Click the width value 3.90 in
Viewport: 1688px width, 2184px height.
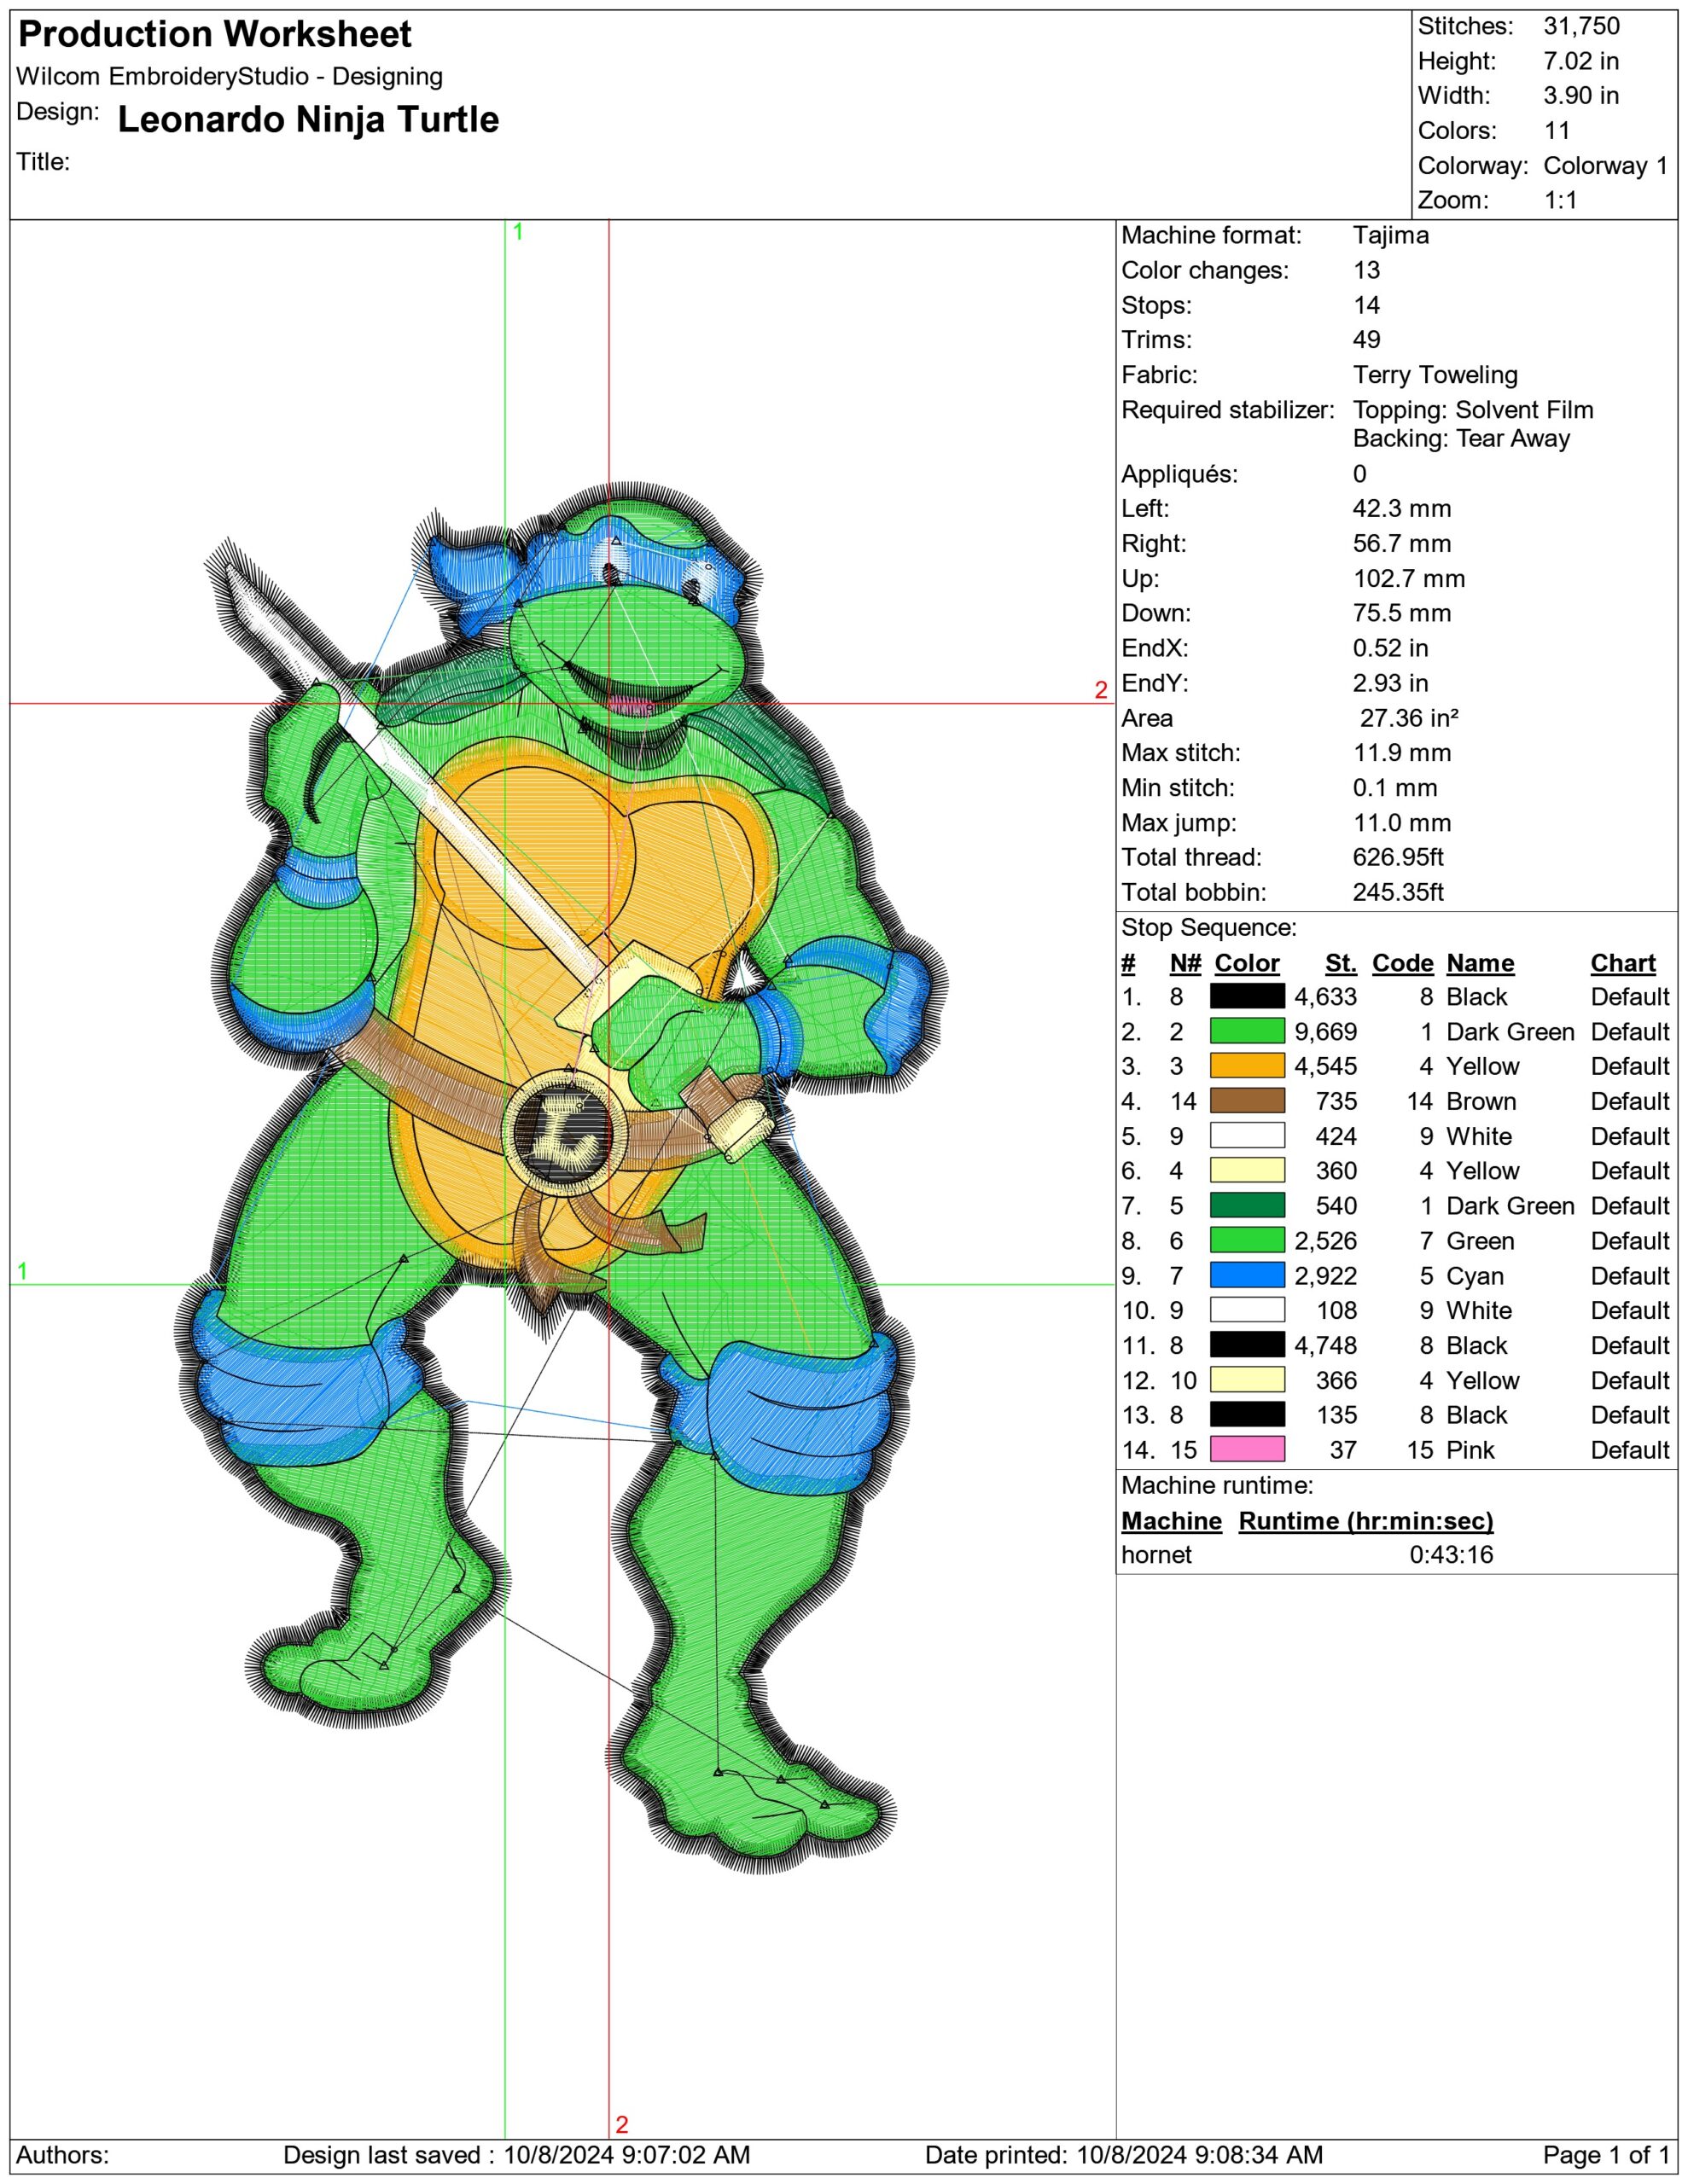1581,96
